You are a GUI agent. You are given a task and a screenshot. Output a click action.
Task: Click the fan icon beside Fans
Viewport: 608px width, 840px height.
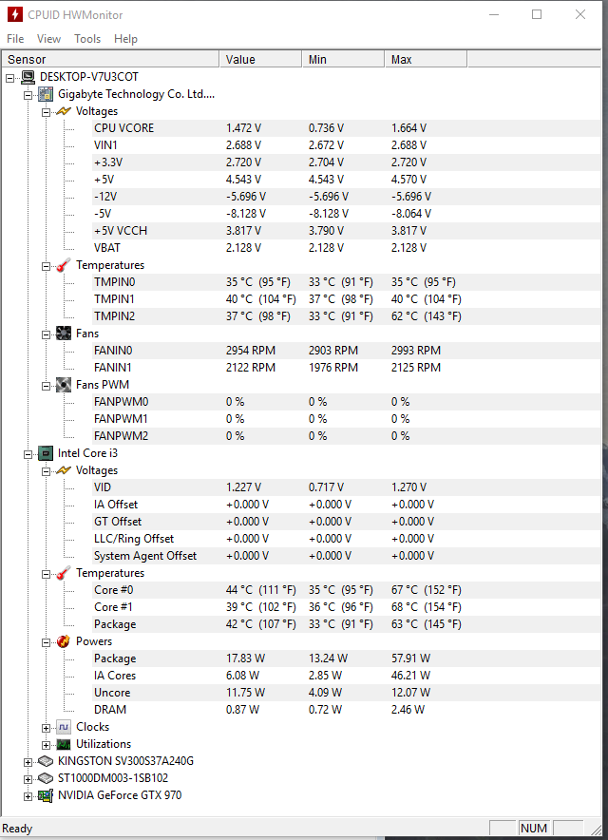point(64,334)
